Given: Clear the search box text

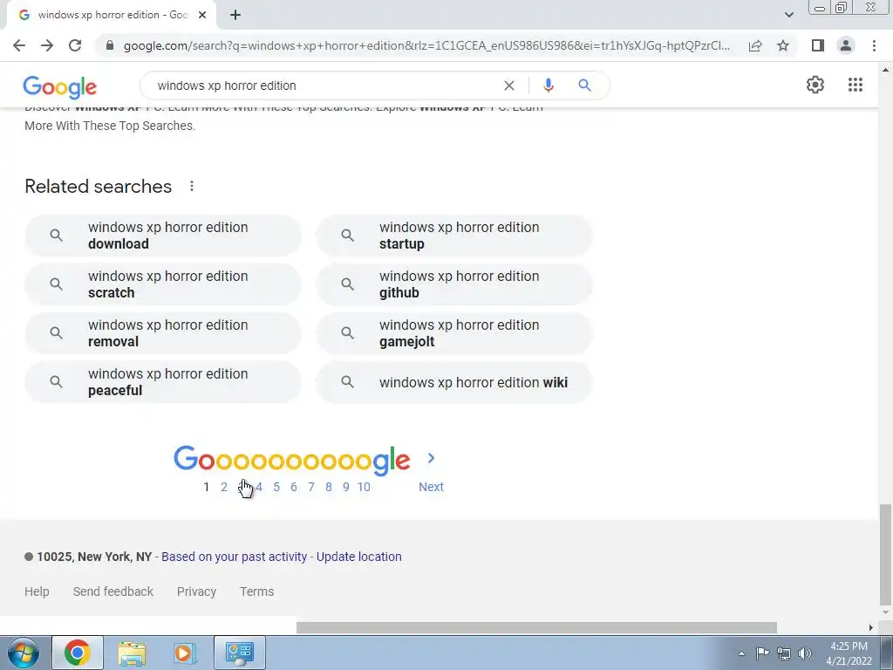Looking at the screenshot, I should (x=509, y=85).
